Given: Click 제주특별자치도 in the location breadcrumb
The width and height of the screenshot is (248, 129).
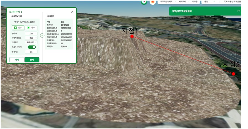Looking at the screenshot, I should [x=166, y=2].
